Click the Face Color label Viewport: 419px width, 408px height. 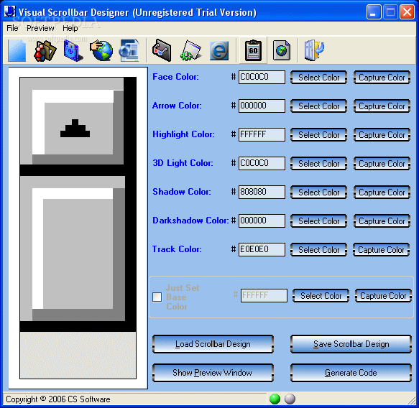click(175, 77)
